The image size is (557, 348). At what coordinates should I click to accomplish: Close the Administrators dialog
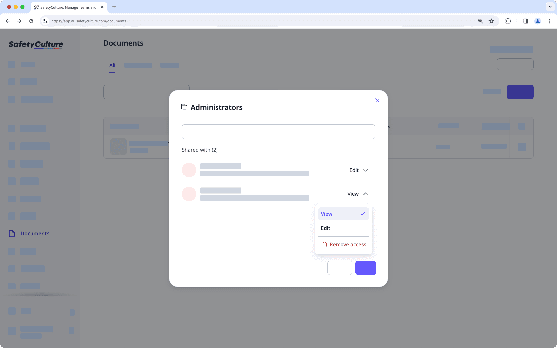click(377, 100)
